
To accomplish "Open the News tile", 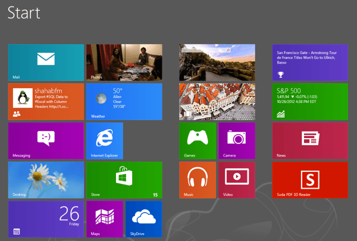I will click(310, 140).
